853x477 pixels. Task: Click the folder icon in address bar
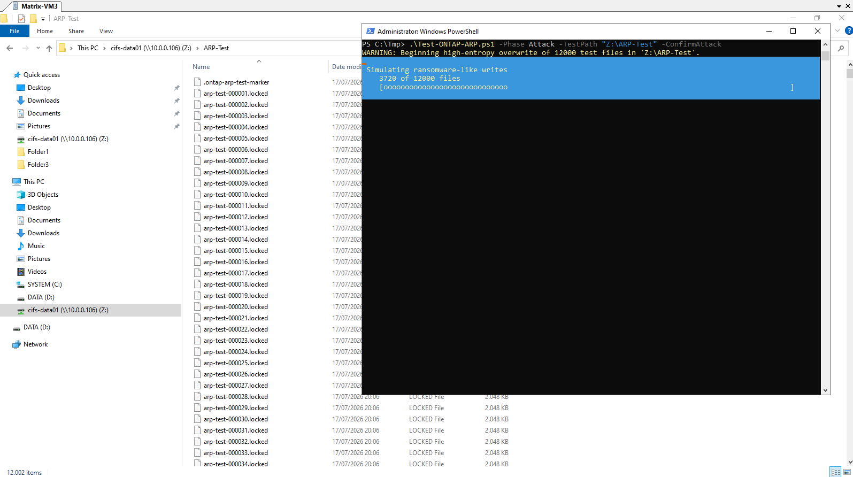click(62, 48)
